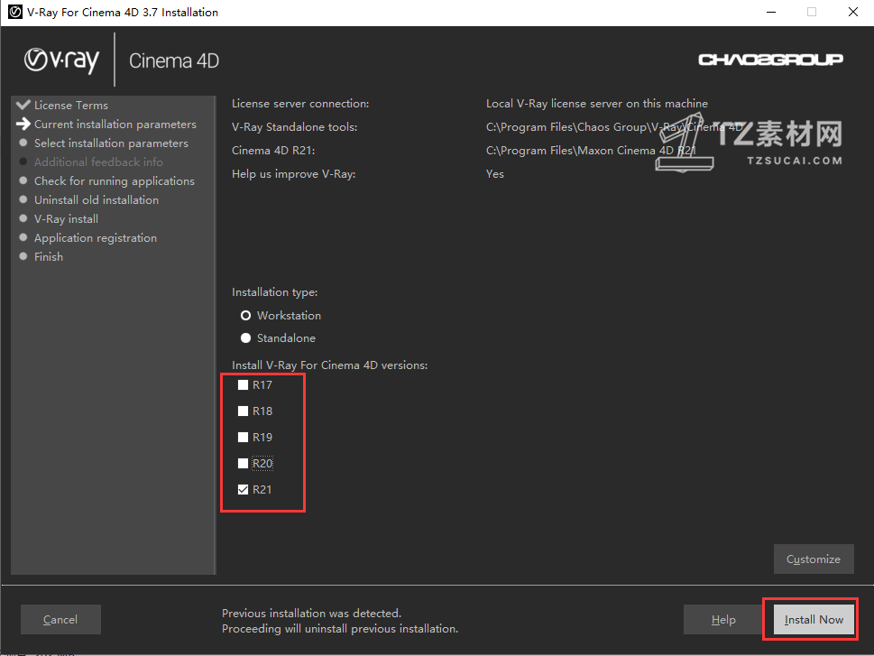Click the V-Ray app icon in title bar
The height and width of the screenshot is (656, 874).
(15, 12)
